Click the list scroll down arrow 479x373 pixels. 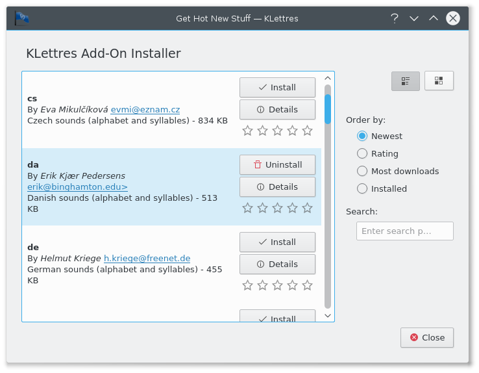[x=328, y=316]
